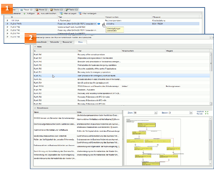
Task: Select the PLAN 55555 row
Action: [122, 86]
